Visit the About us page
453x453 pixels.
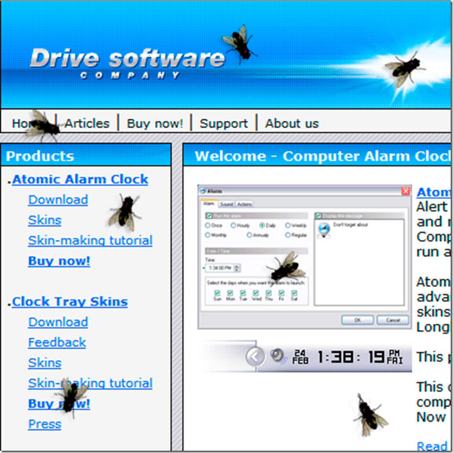pos(292,124)
